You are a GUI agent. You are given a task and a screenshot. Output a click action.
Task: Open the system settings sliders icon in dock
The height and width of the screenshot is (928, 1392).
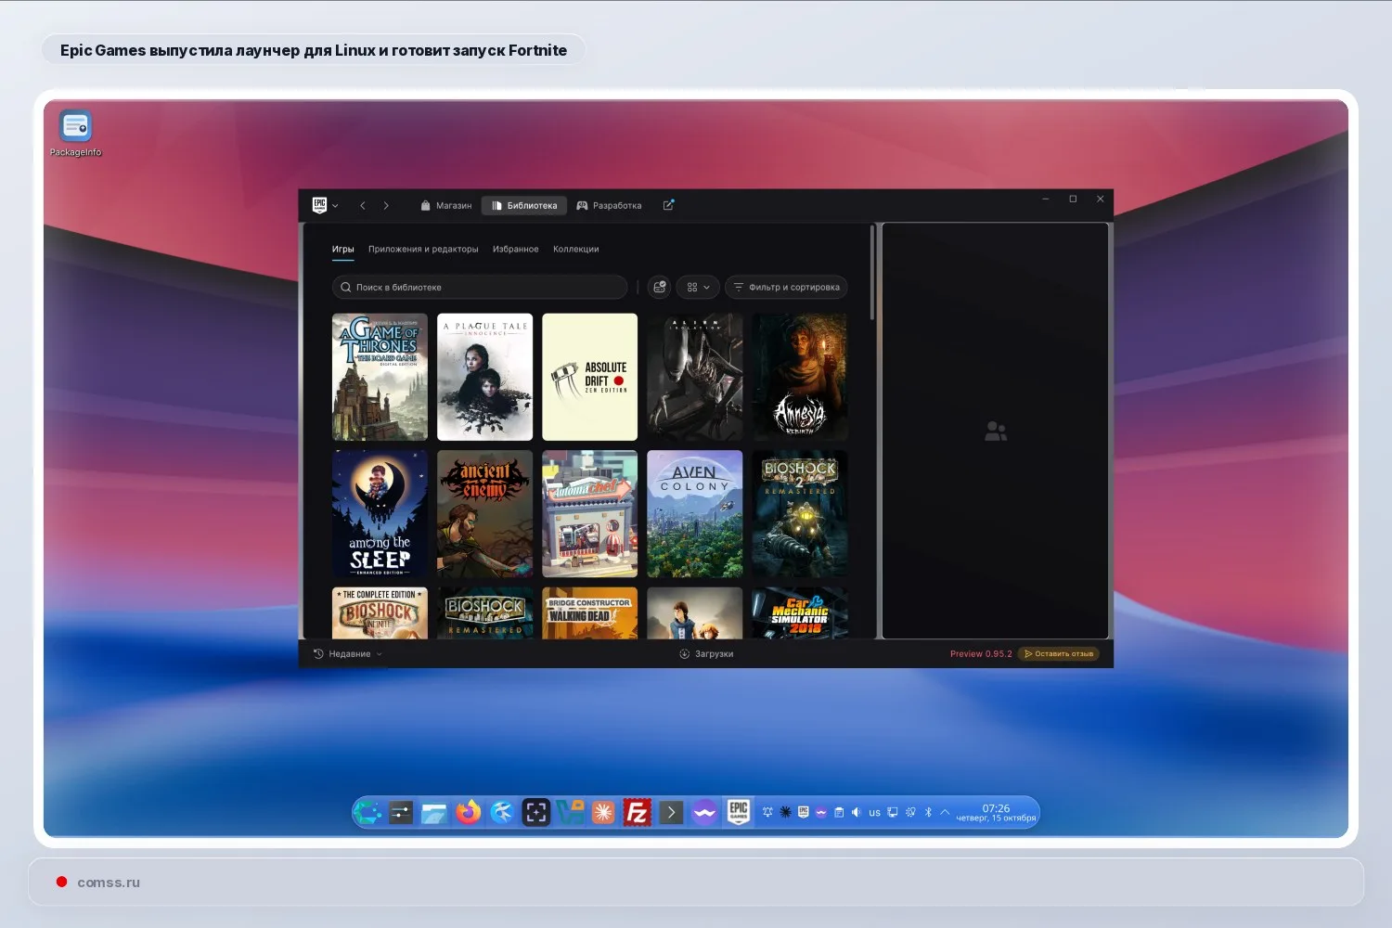pos(401,813)
